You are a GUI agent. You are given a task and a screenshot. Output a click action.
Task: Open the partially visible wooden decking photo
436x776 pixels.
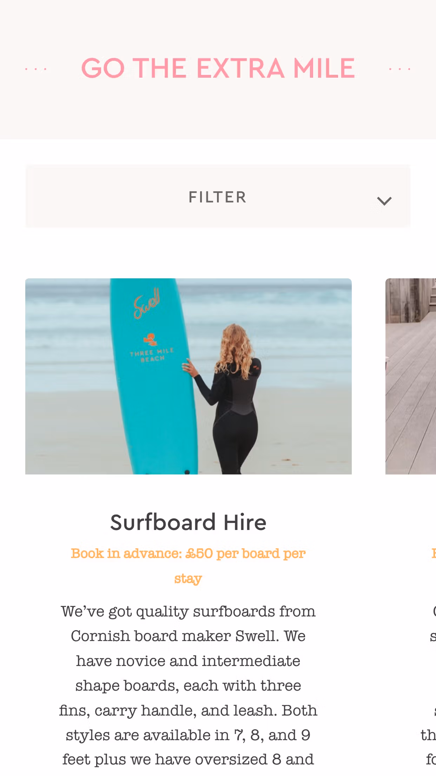[x=411, y=376]
